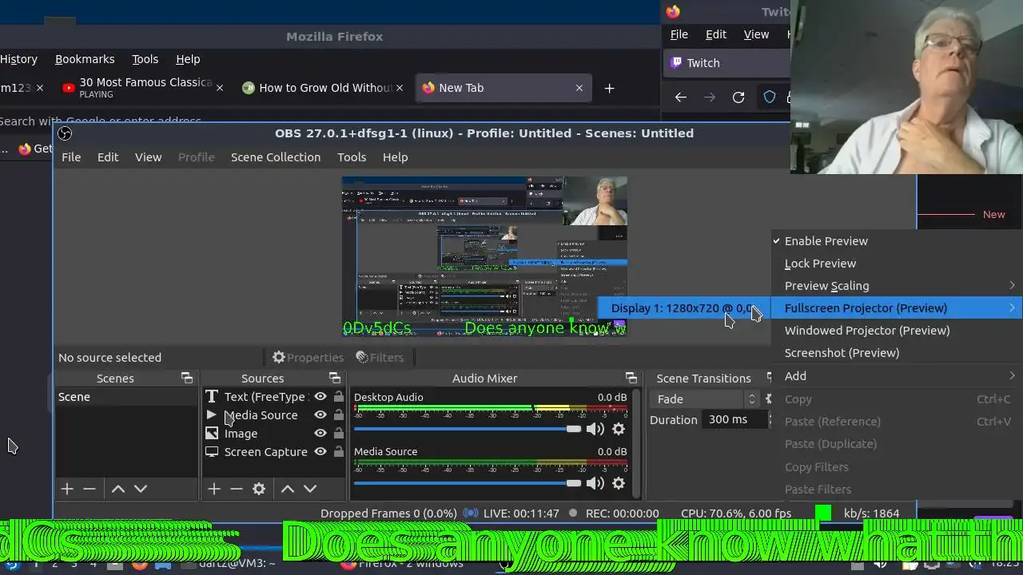Viewport: 1023px width, 575px height.
Task: Add a new scene with plus button
Action: [67, 489]
